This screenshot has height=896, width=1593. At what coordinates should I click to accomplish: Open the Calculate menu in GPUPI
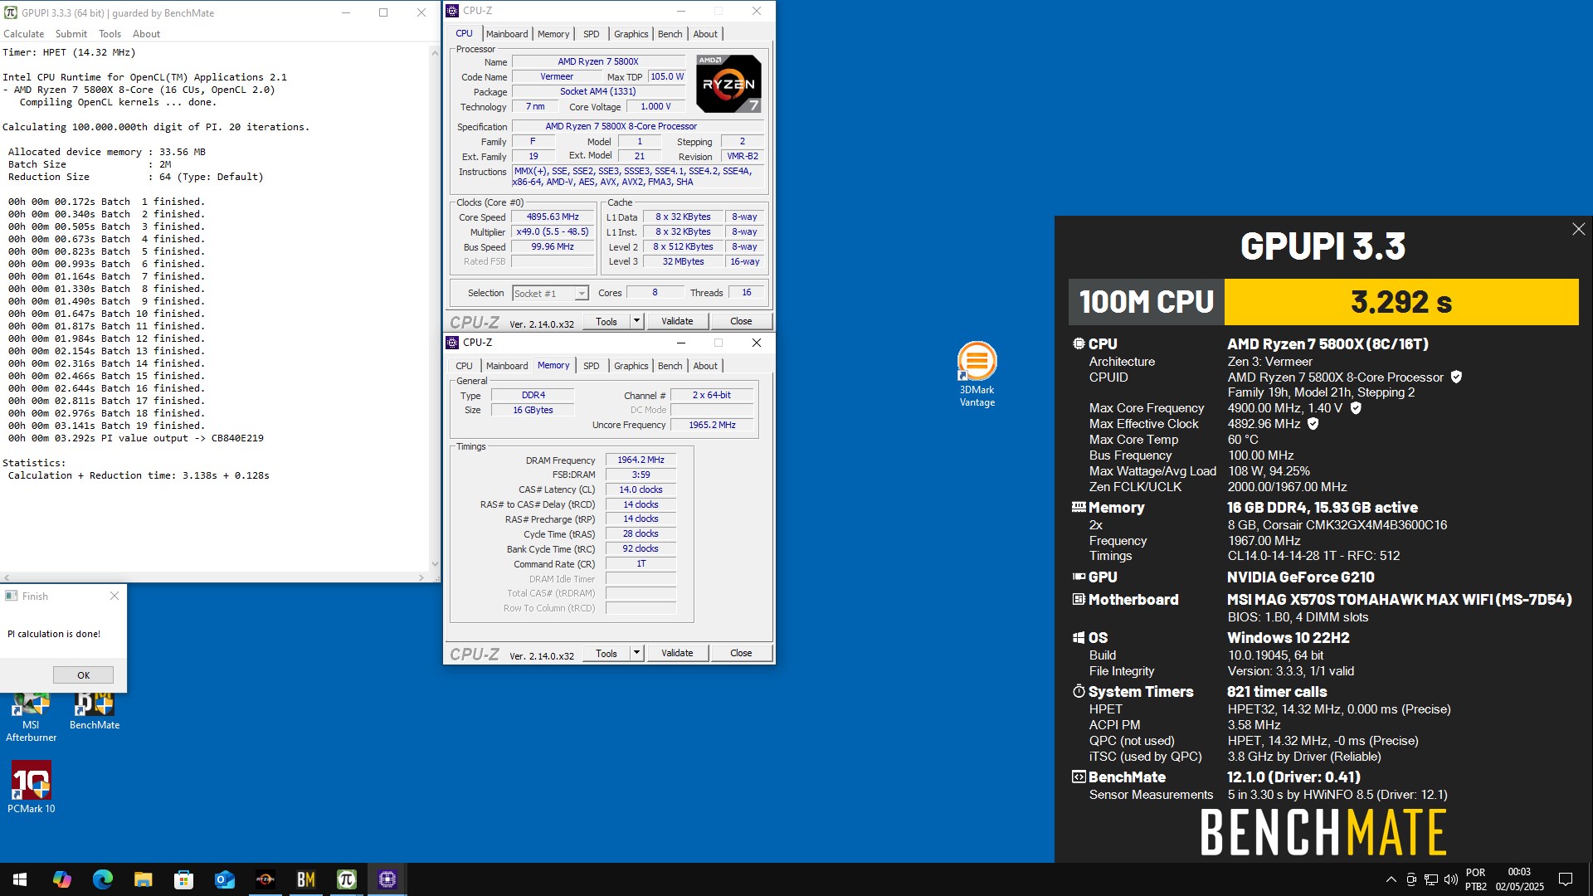24,34
